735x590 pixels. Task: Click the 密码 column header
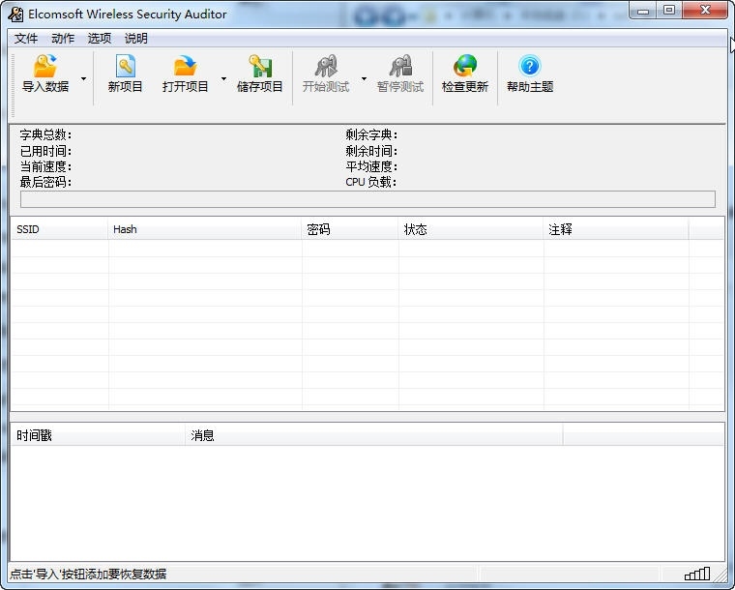pyautogui.click(x=350, y=229)
